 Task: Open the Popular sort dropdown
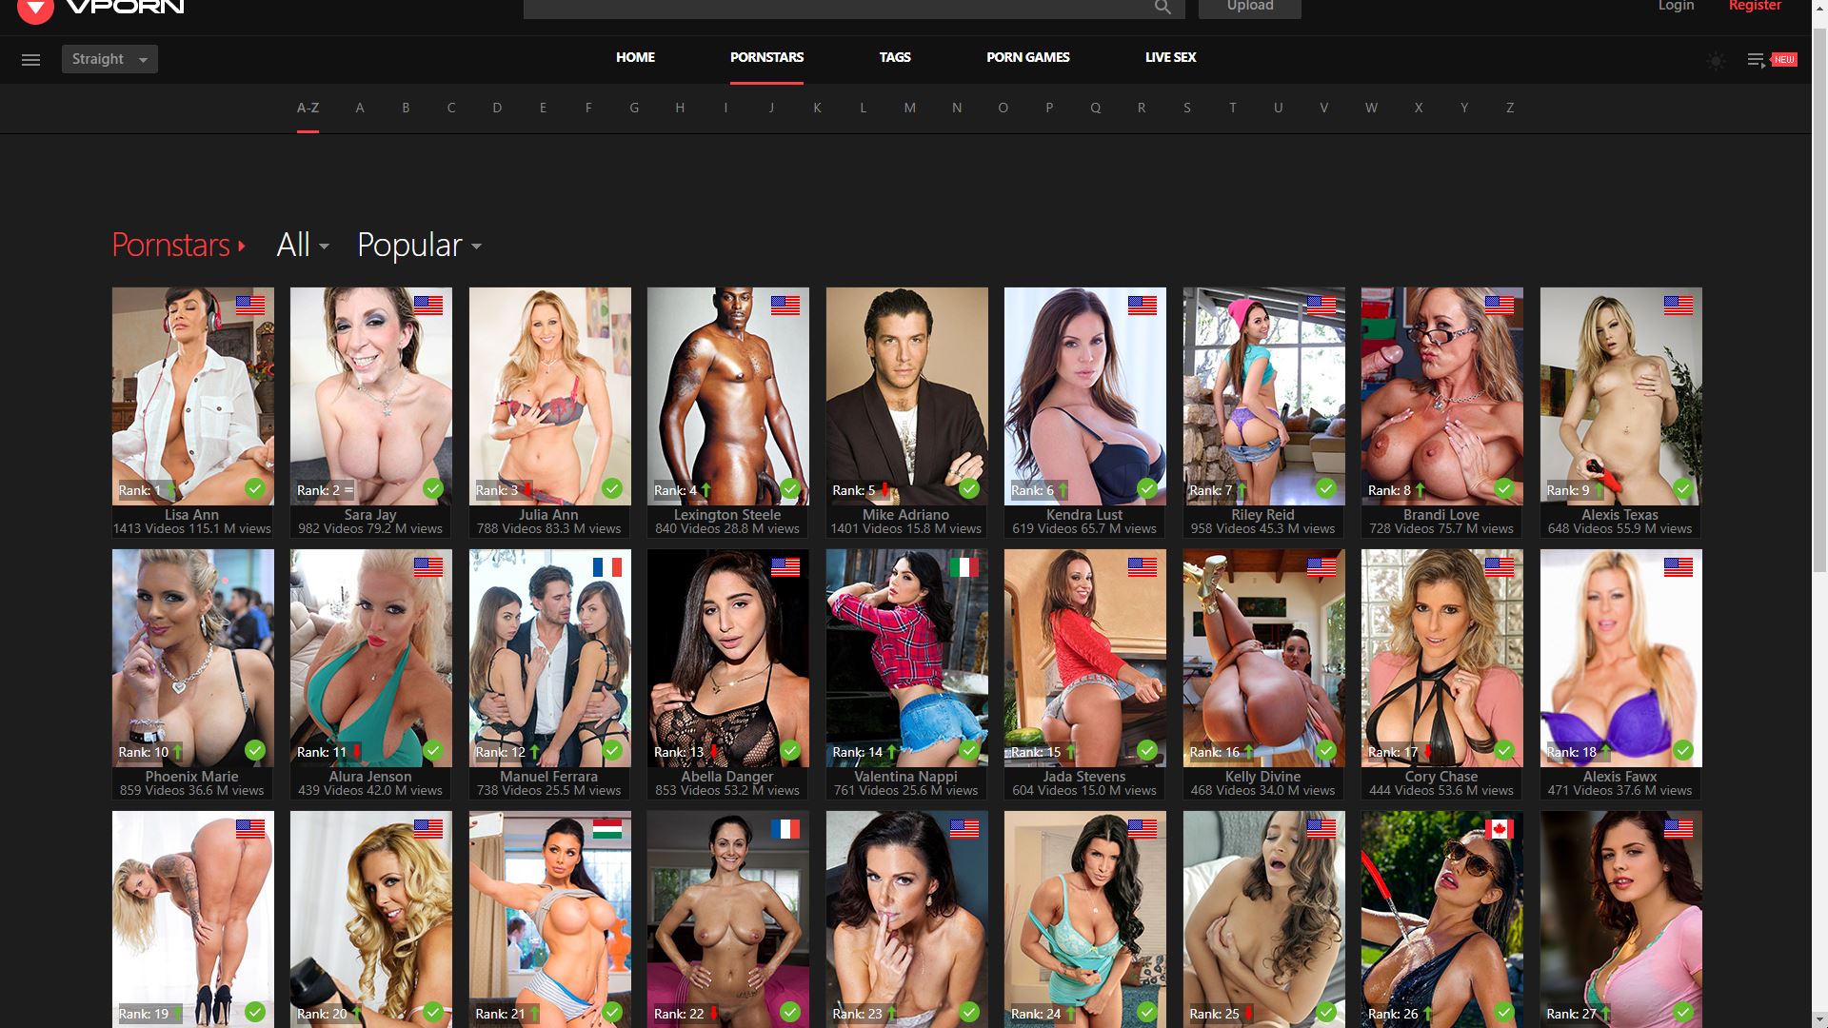point(419,246)
